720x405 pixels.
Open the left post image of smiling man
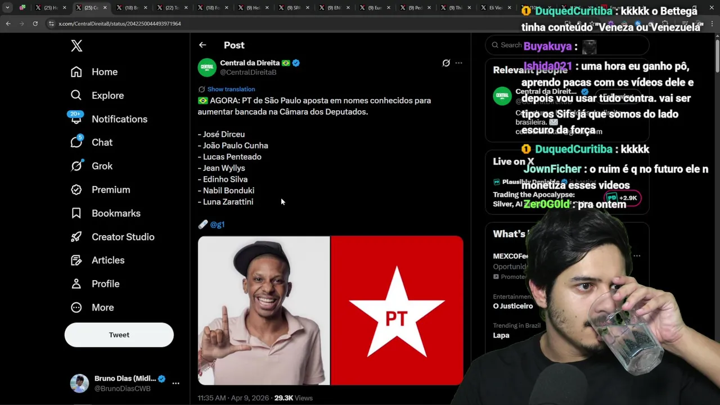[x=264, y=310]
